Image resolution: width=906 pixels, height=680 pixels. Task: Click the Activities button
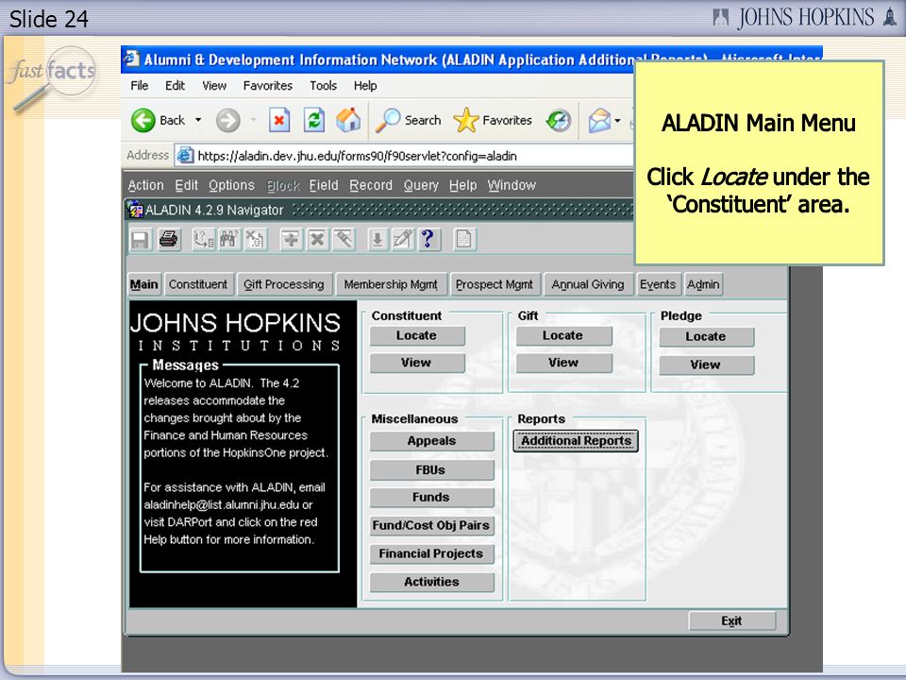(431, 583)
